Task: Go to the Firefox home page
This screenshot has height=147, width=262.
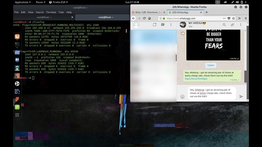Action: (149, 18)
